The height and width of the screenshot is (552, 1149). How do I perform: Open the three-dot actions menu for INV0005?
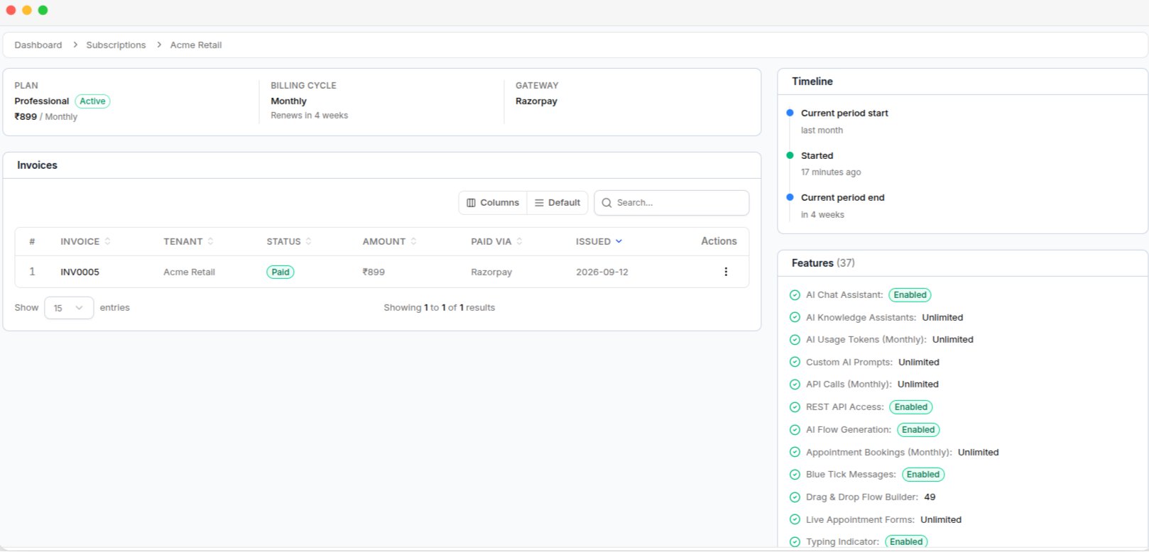[x=725, y=272]
